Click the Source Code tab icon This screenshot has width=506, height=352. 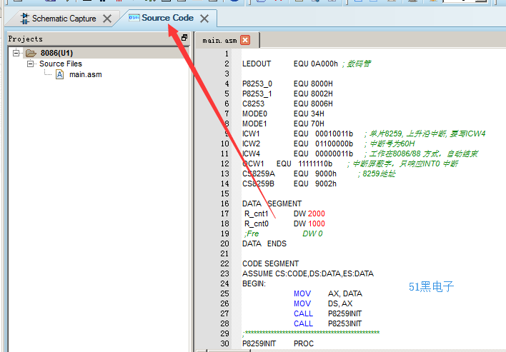click(x=134, y=17)
